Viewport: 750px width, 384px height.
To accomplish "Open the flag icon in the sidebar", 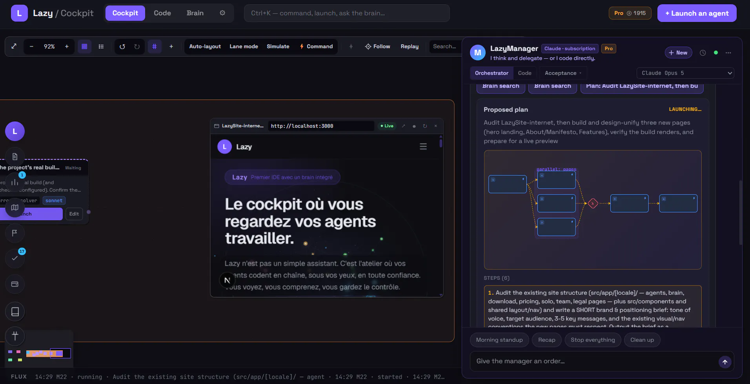I will coord(15,233).
